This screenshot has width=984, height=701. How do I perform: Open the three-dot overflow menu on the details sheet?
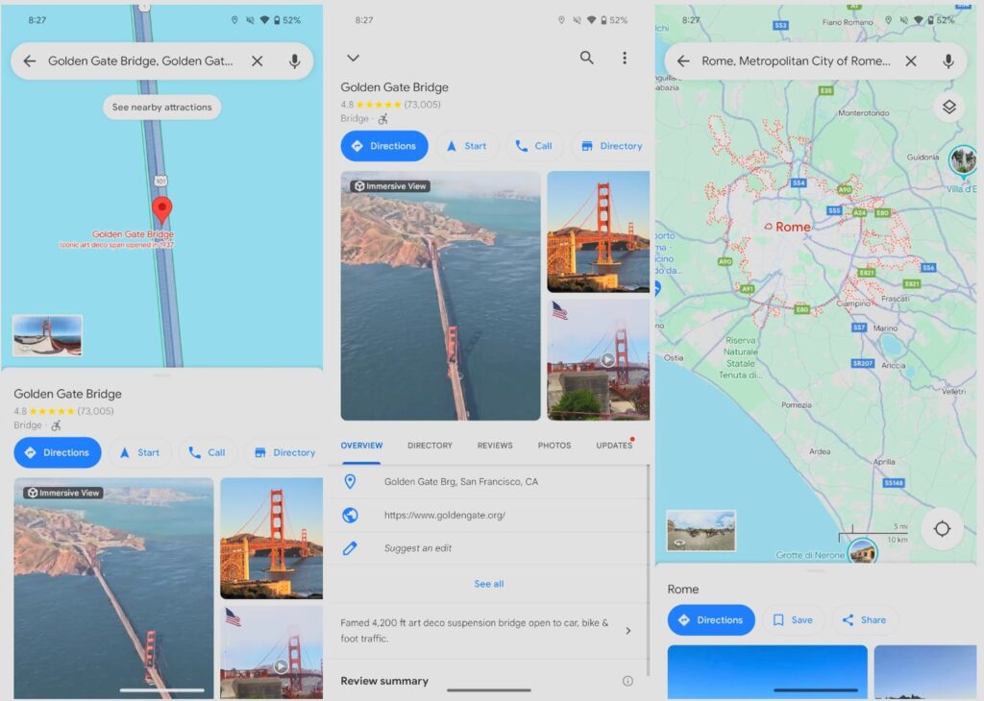[x=625, y=58]
